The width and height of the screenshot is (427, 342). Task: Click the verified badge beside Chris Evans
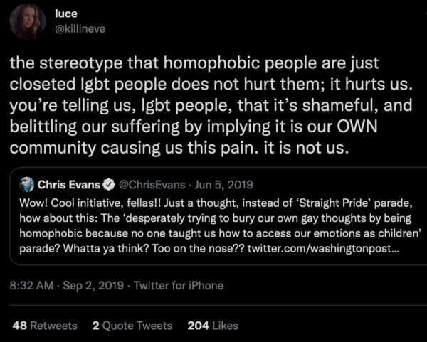pos(109,185)
